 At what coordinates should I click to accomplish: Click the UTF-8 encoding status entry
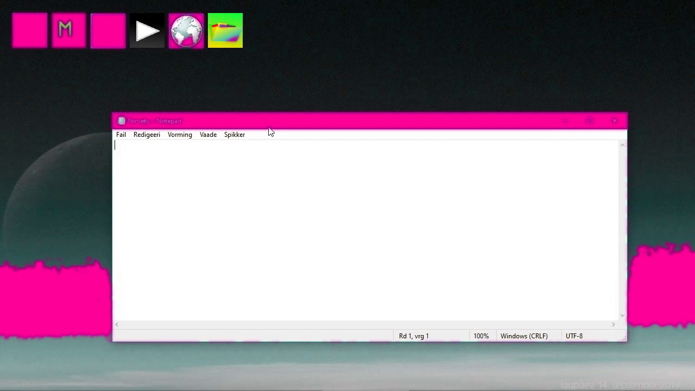tap(574, 336)
